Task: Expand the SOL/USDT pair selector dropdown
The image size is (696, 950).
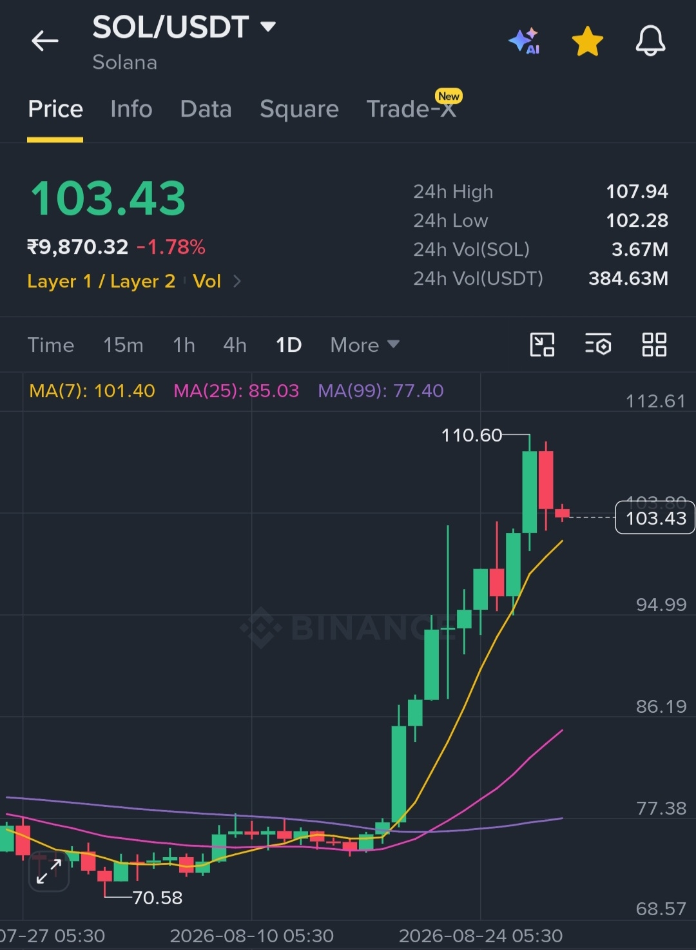Action: (268, 27)
